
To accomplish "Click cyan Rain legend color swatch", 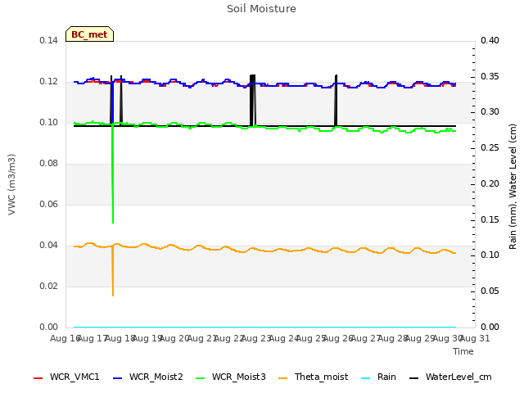I will (x=366, y=378).
